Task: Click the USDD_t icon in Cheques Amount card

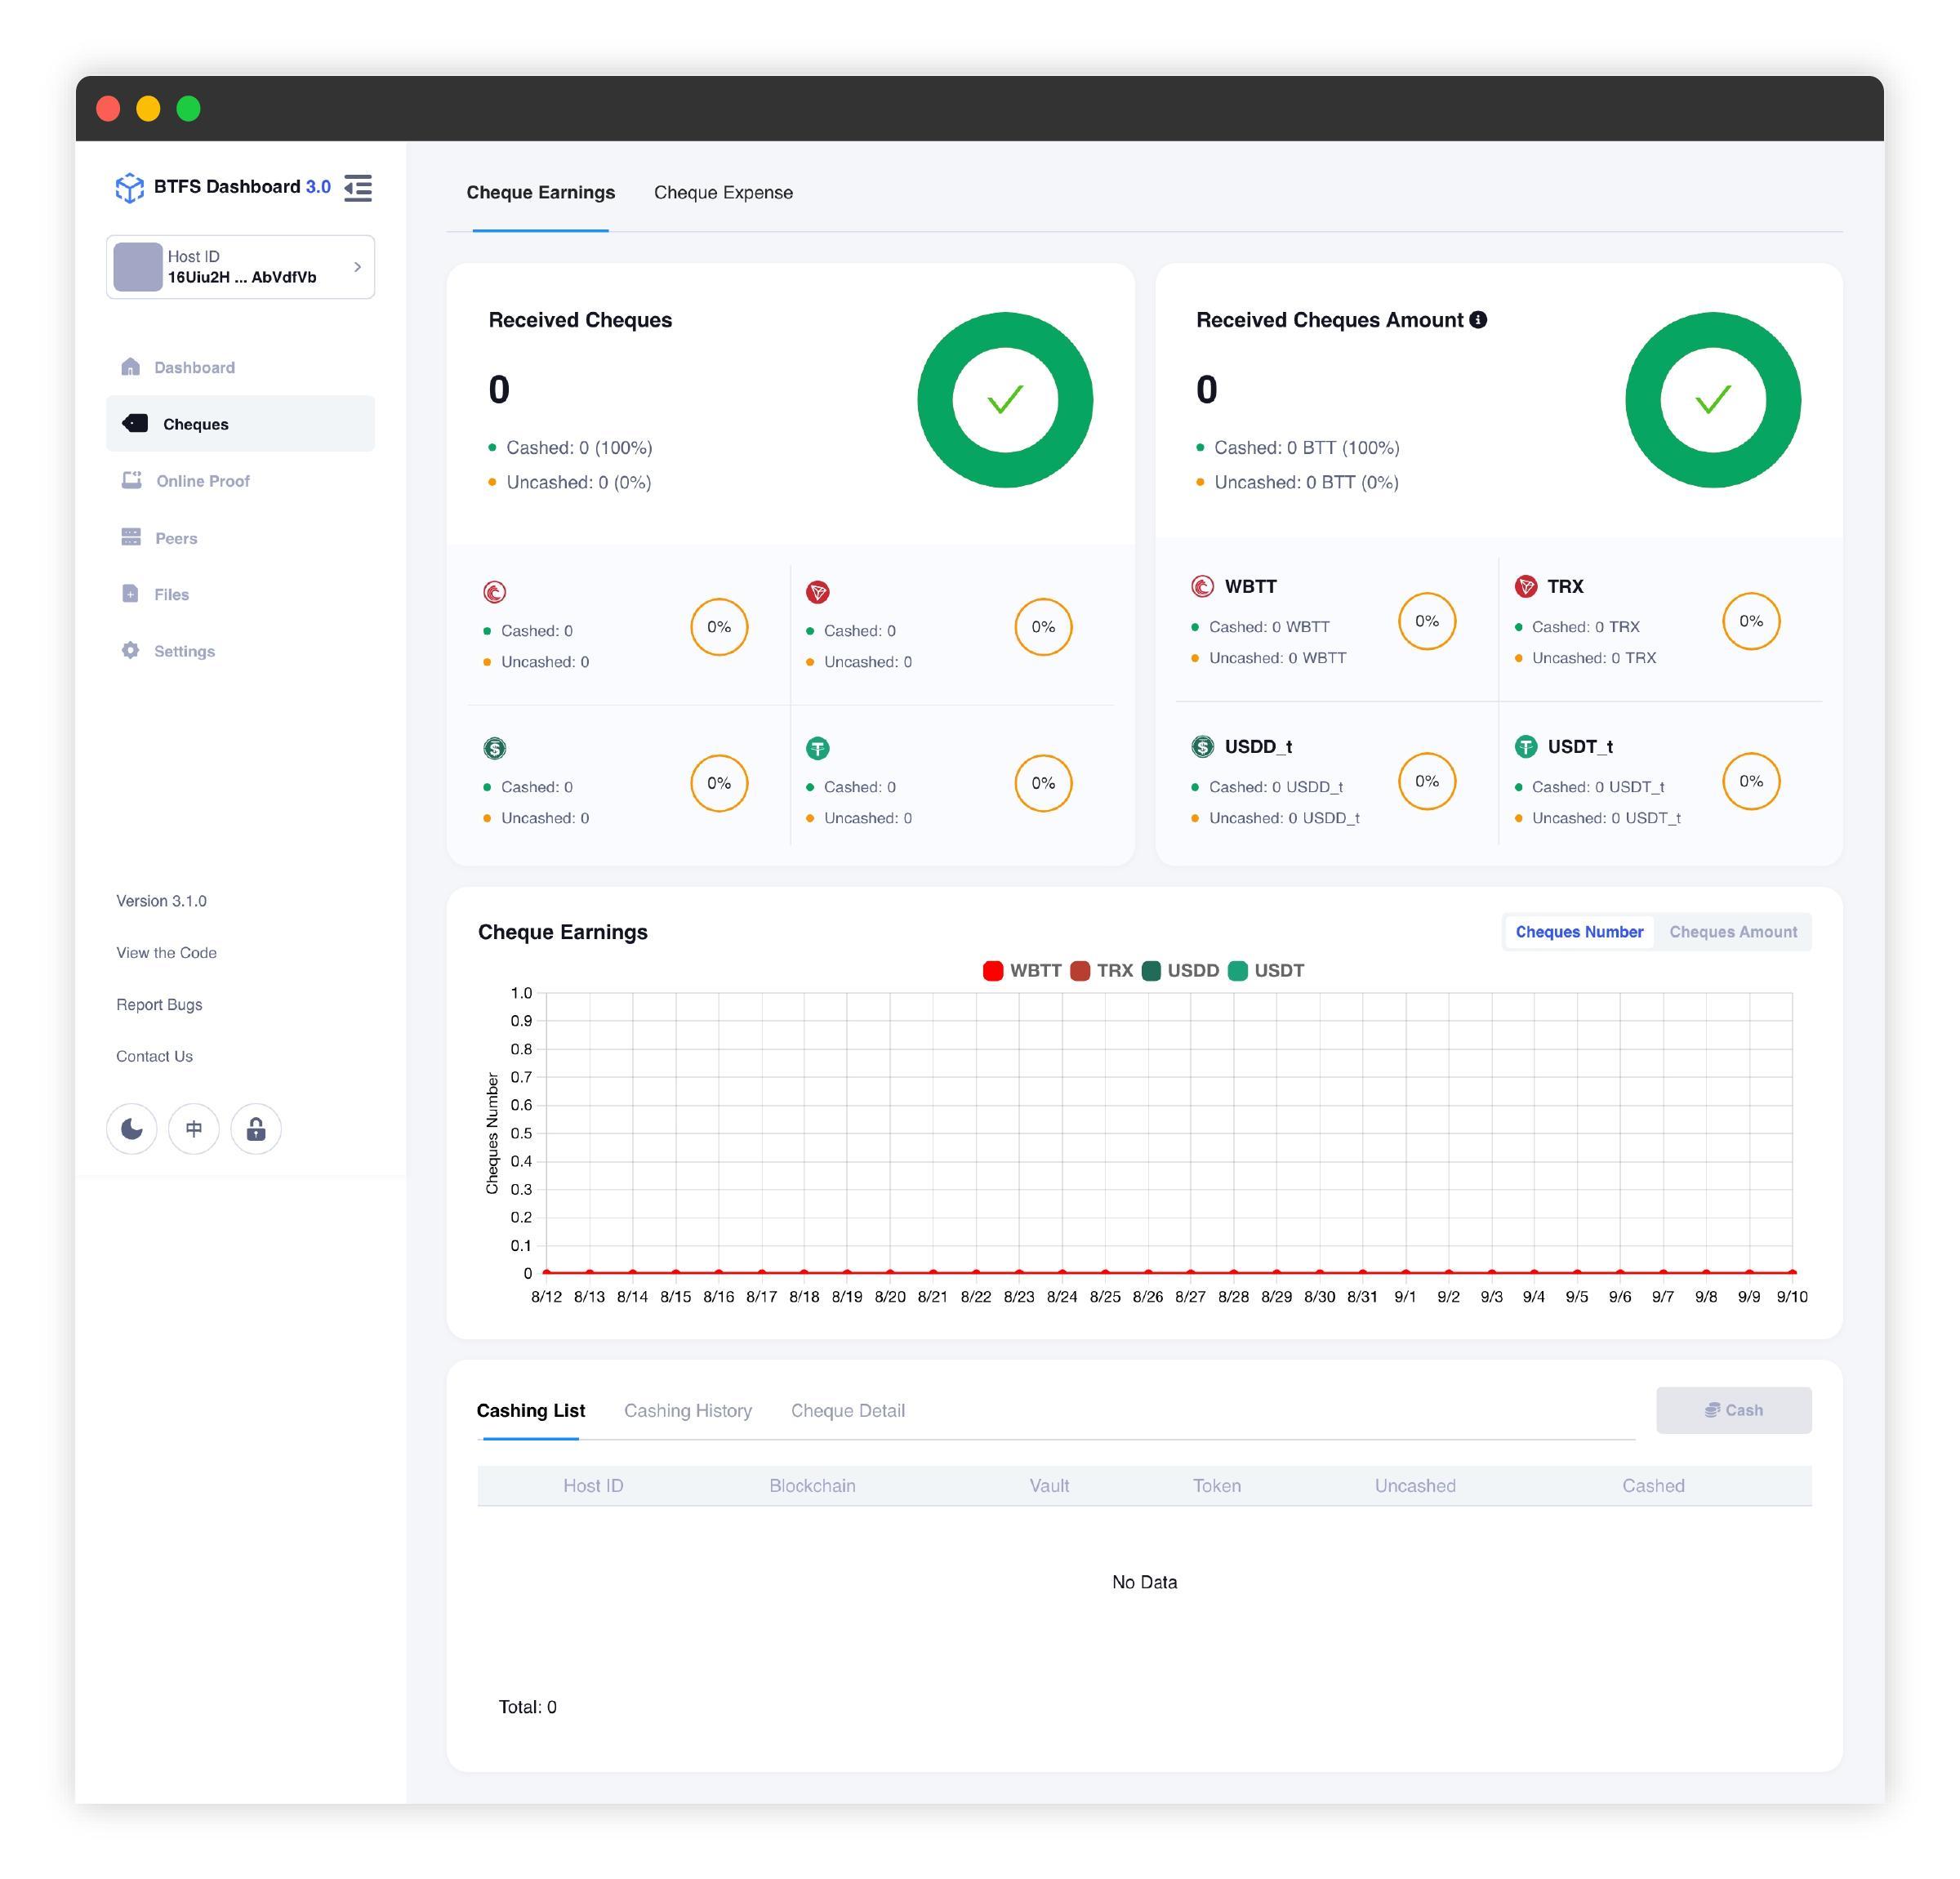Action: click(1203, 746)
